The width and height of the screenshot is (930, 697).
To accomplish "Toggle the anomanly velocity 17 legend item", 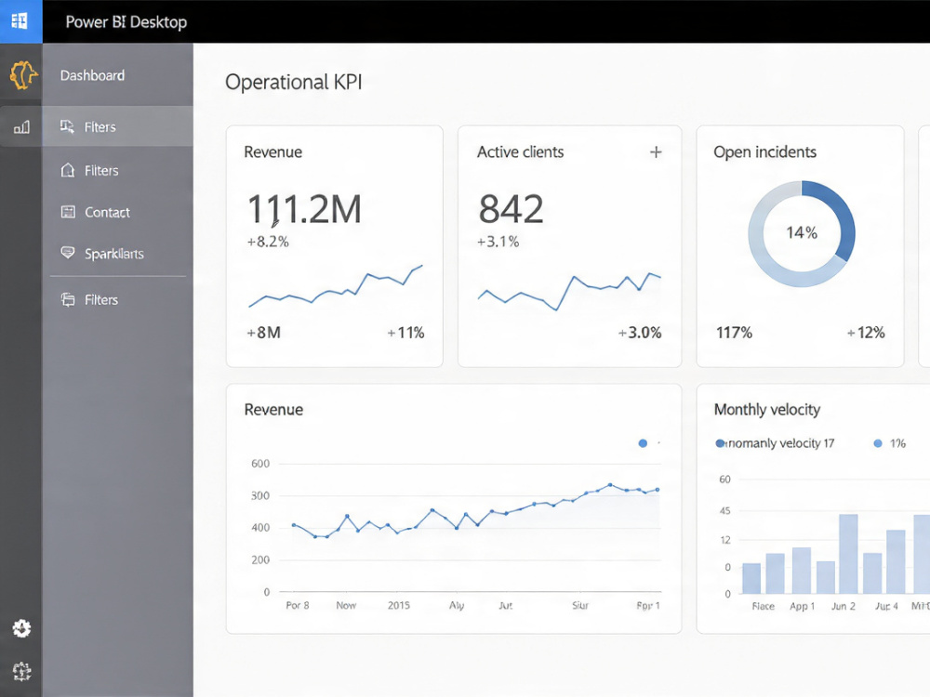I will tap(776, 443).
